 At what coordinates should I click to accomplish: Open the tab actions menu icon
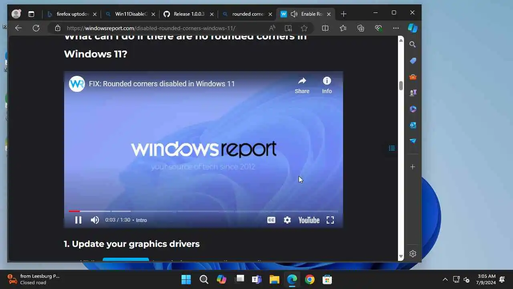point(31,14)
